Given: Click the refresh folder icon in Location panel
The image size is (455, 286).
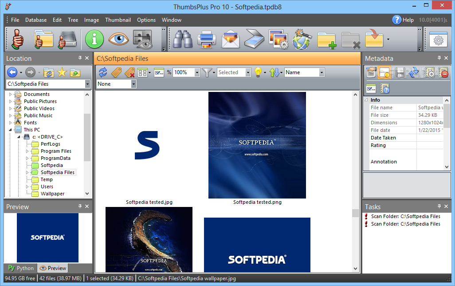Looking at the screenshot, I should 49,72.
